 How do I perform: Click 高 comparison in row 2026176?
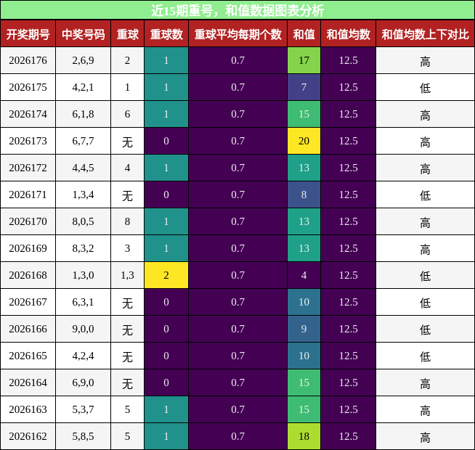[x=426, y=60]
